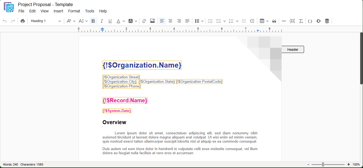Open the text highlight color picker
363x168 pixels.
[133, 21]
